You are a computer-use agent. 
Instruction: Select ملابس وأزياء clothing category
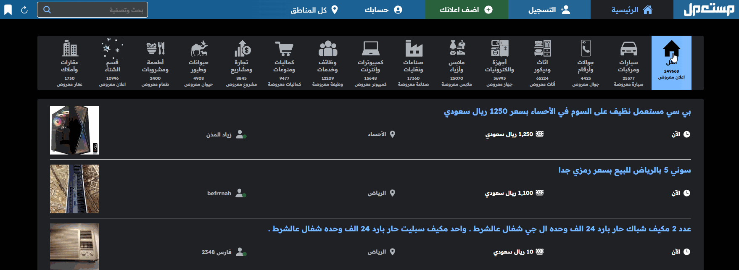457,63
